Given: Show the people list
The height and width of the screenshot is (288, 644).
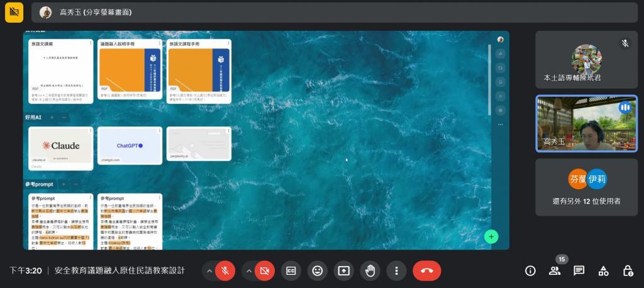Looking at the screenshot, I should 555,271.
